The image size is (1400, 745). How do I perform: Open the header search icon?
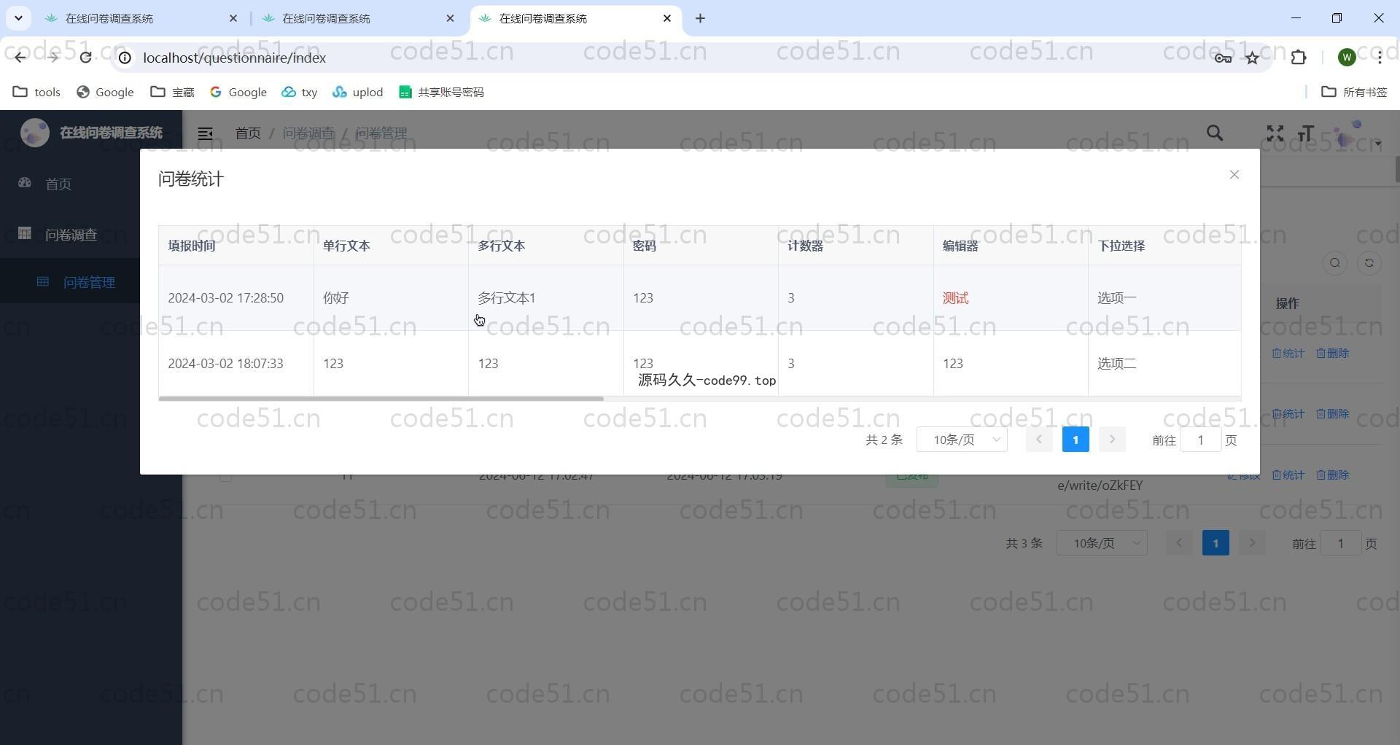[x=1215, y=133]
